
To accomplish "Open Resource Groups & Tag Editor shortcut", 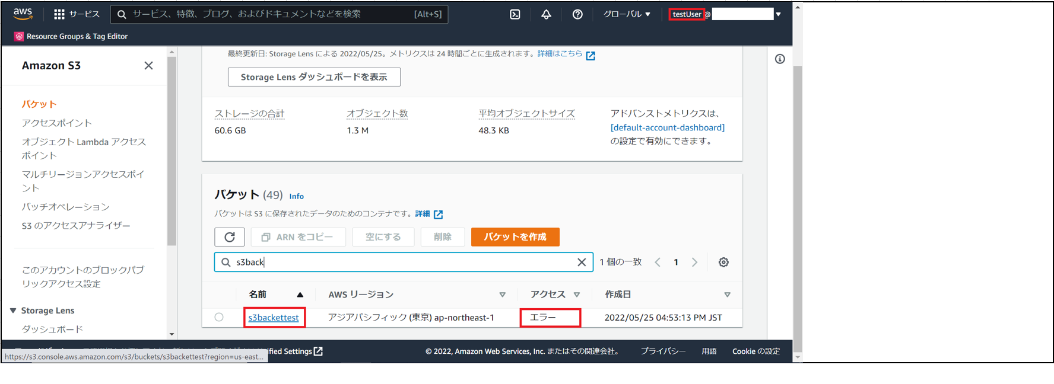I will click(x=71, y=36).
